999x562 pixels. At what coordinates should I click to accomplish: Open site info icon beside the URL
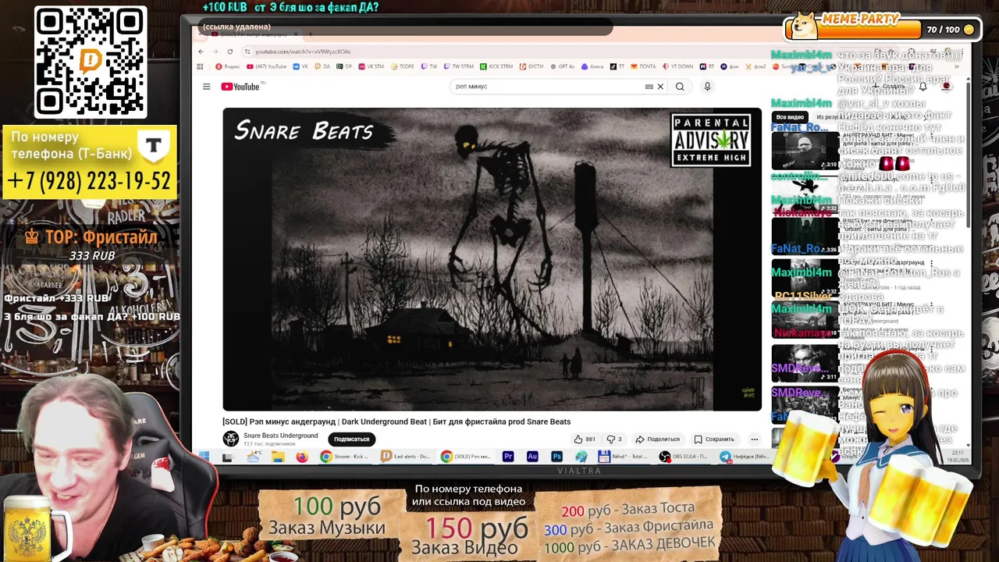pyautogui.click(x=247, y=52)
